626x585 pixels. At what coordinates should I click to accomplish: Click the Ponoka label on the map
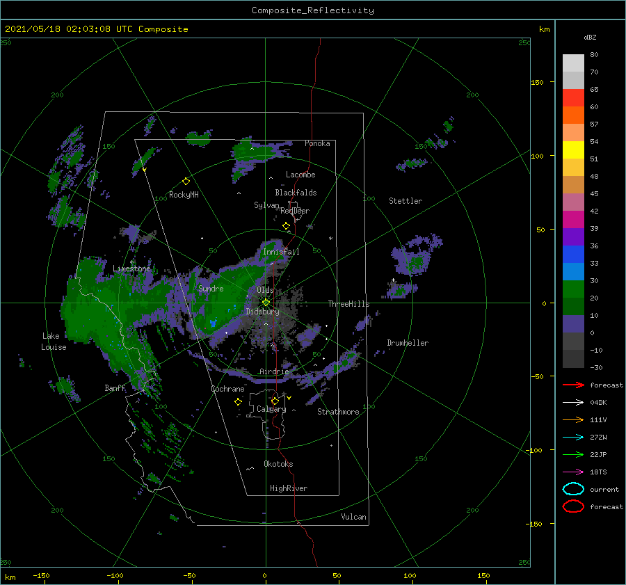(x=317, y=143)
